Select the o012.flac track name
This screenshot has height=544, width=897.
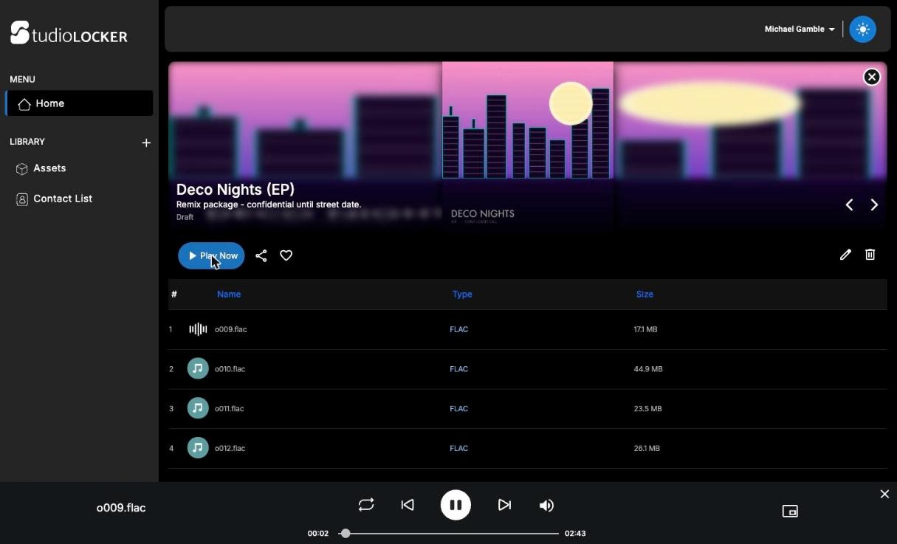point(230,449)
